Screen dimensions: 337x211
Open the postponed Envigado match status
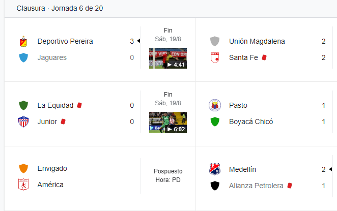coord(168,175)
